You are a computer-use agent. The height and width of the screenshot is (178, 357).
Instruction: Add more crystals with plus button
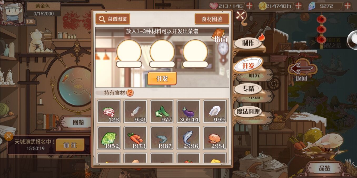(x=348, y=6)
